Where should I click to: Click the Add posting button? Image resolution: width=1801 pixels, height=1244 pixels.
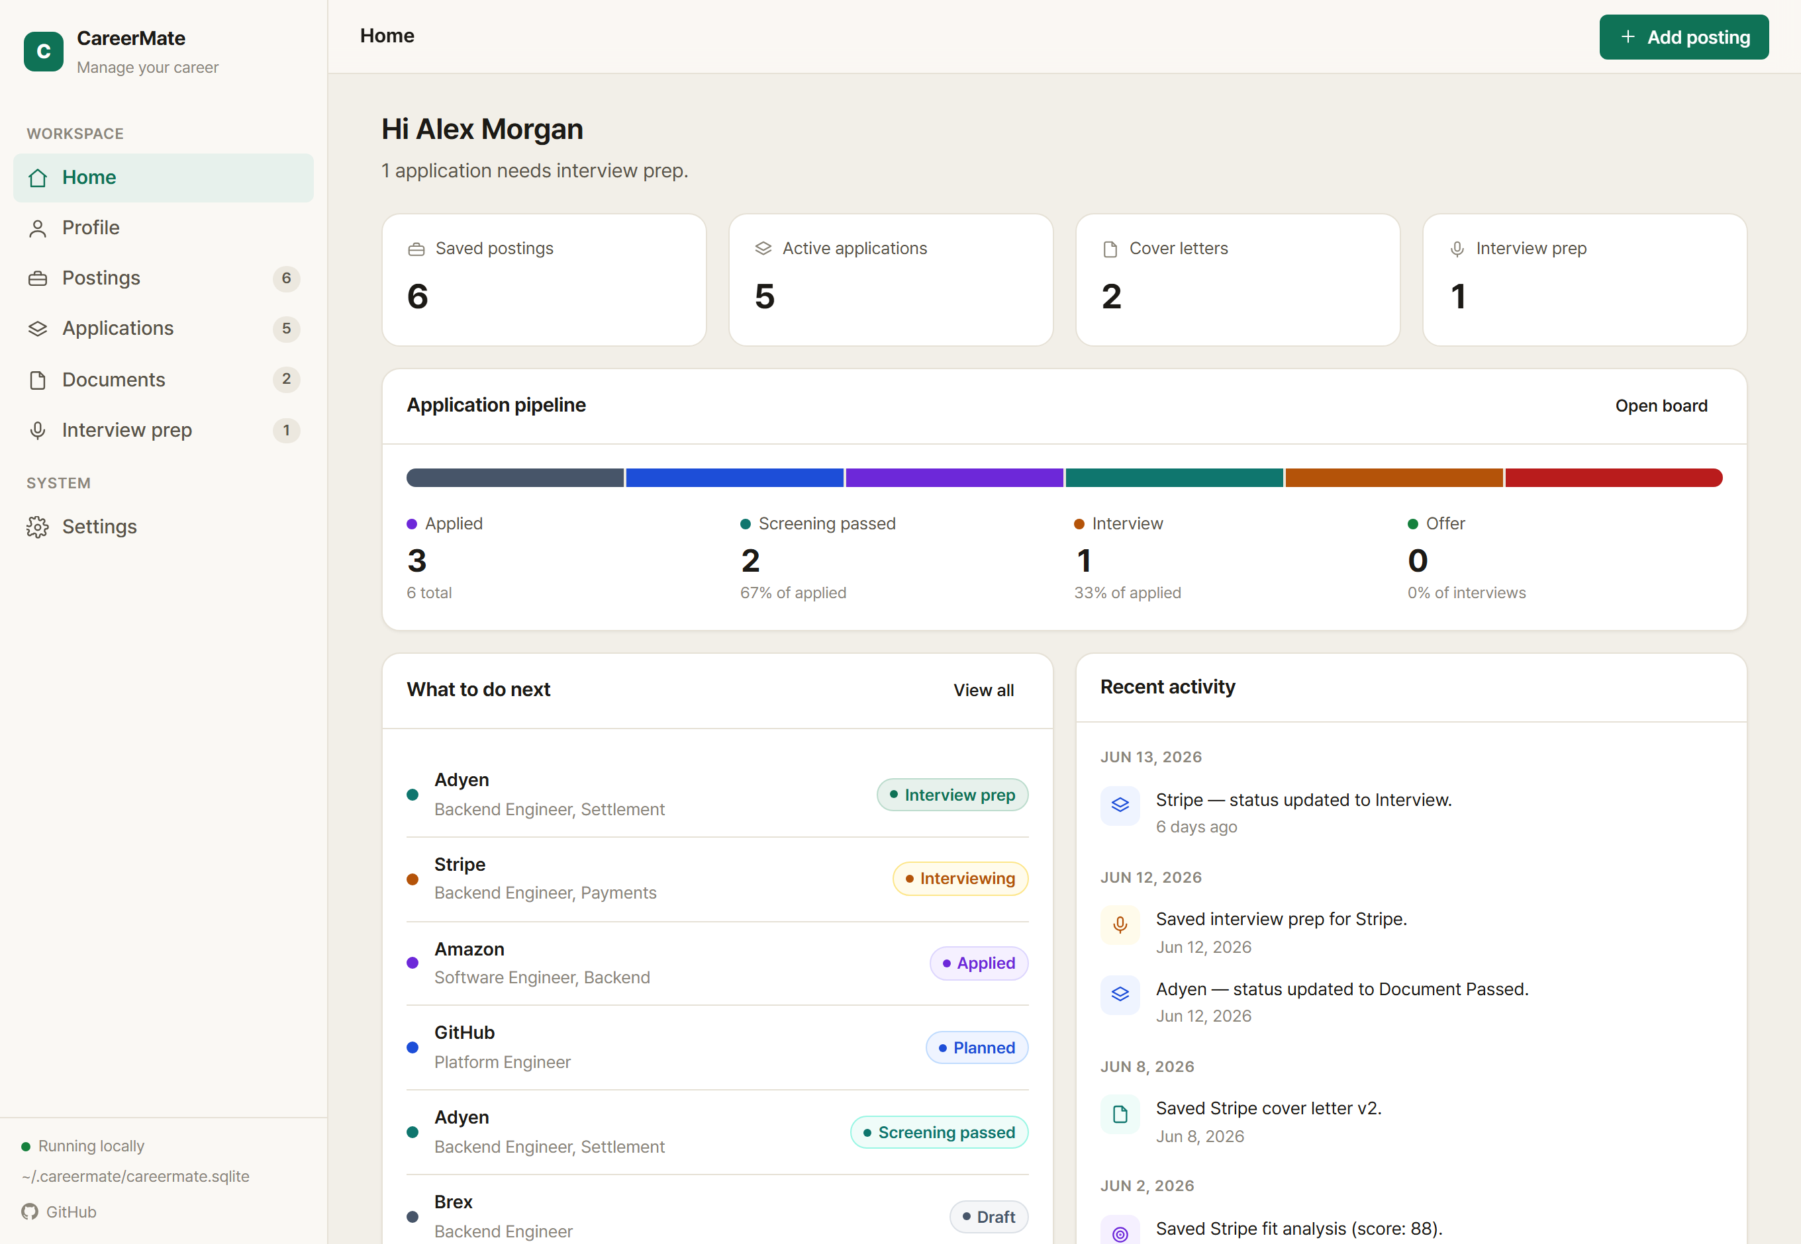coord(1683,36)
